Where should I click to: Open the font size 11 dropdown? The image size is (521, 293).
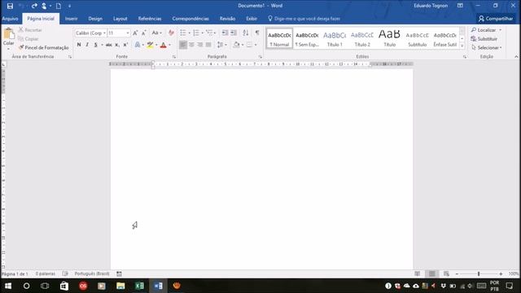(128, 33)
